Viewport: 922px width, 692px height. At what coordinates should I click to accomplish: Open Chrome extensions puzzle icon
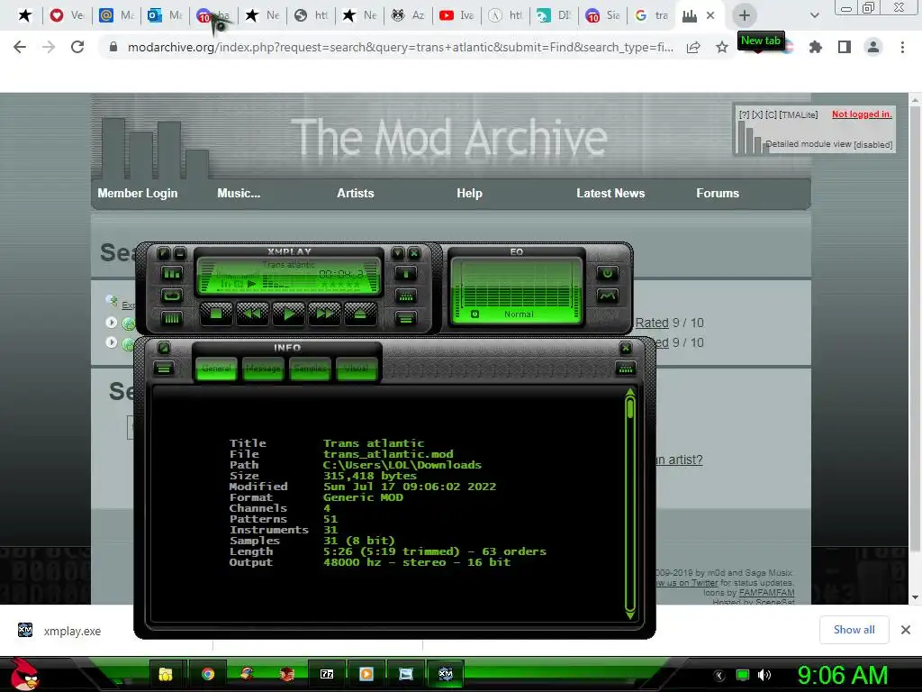[815, 47]
